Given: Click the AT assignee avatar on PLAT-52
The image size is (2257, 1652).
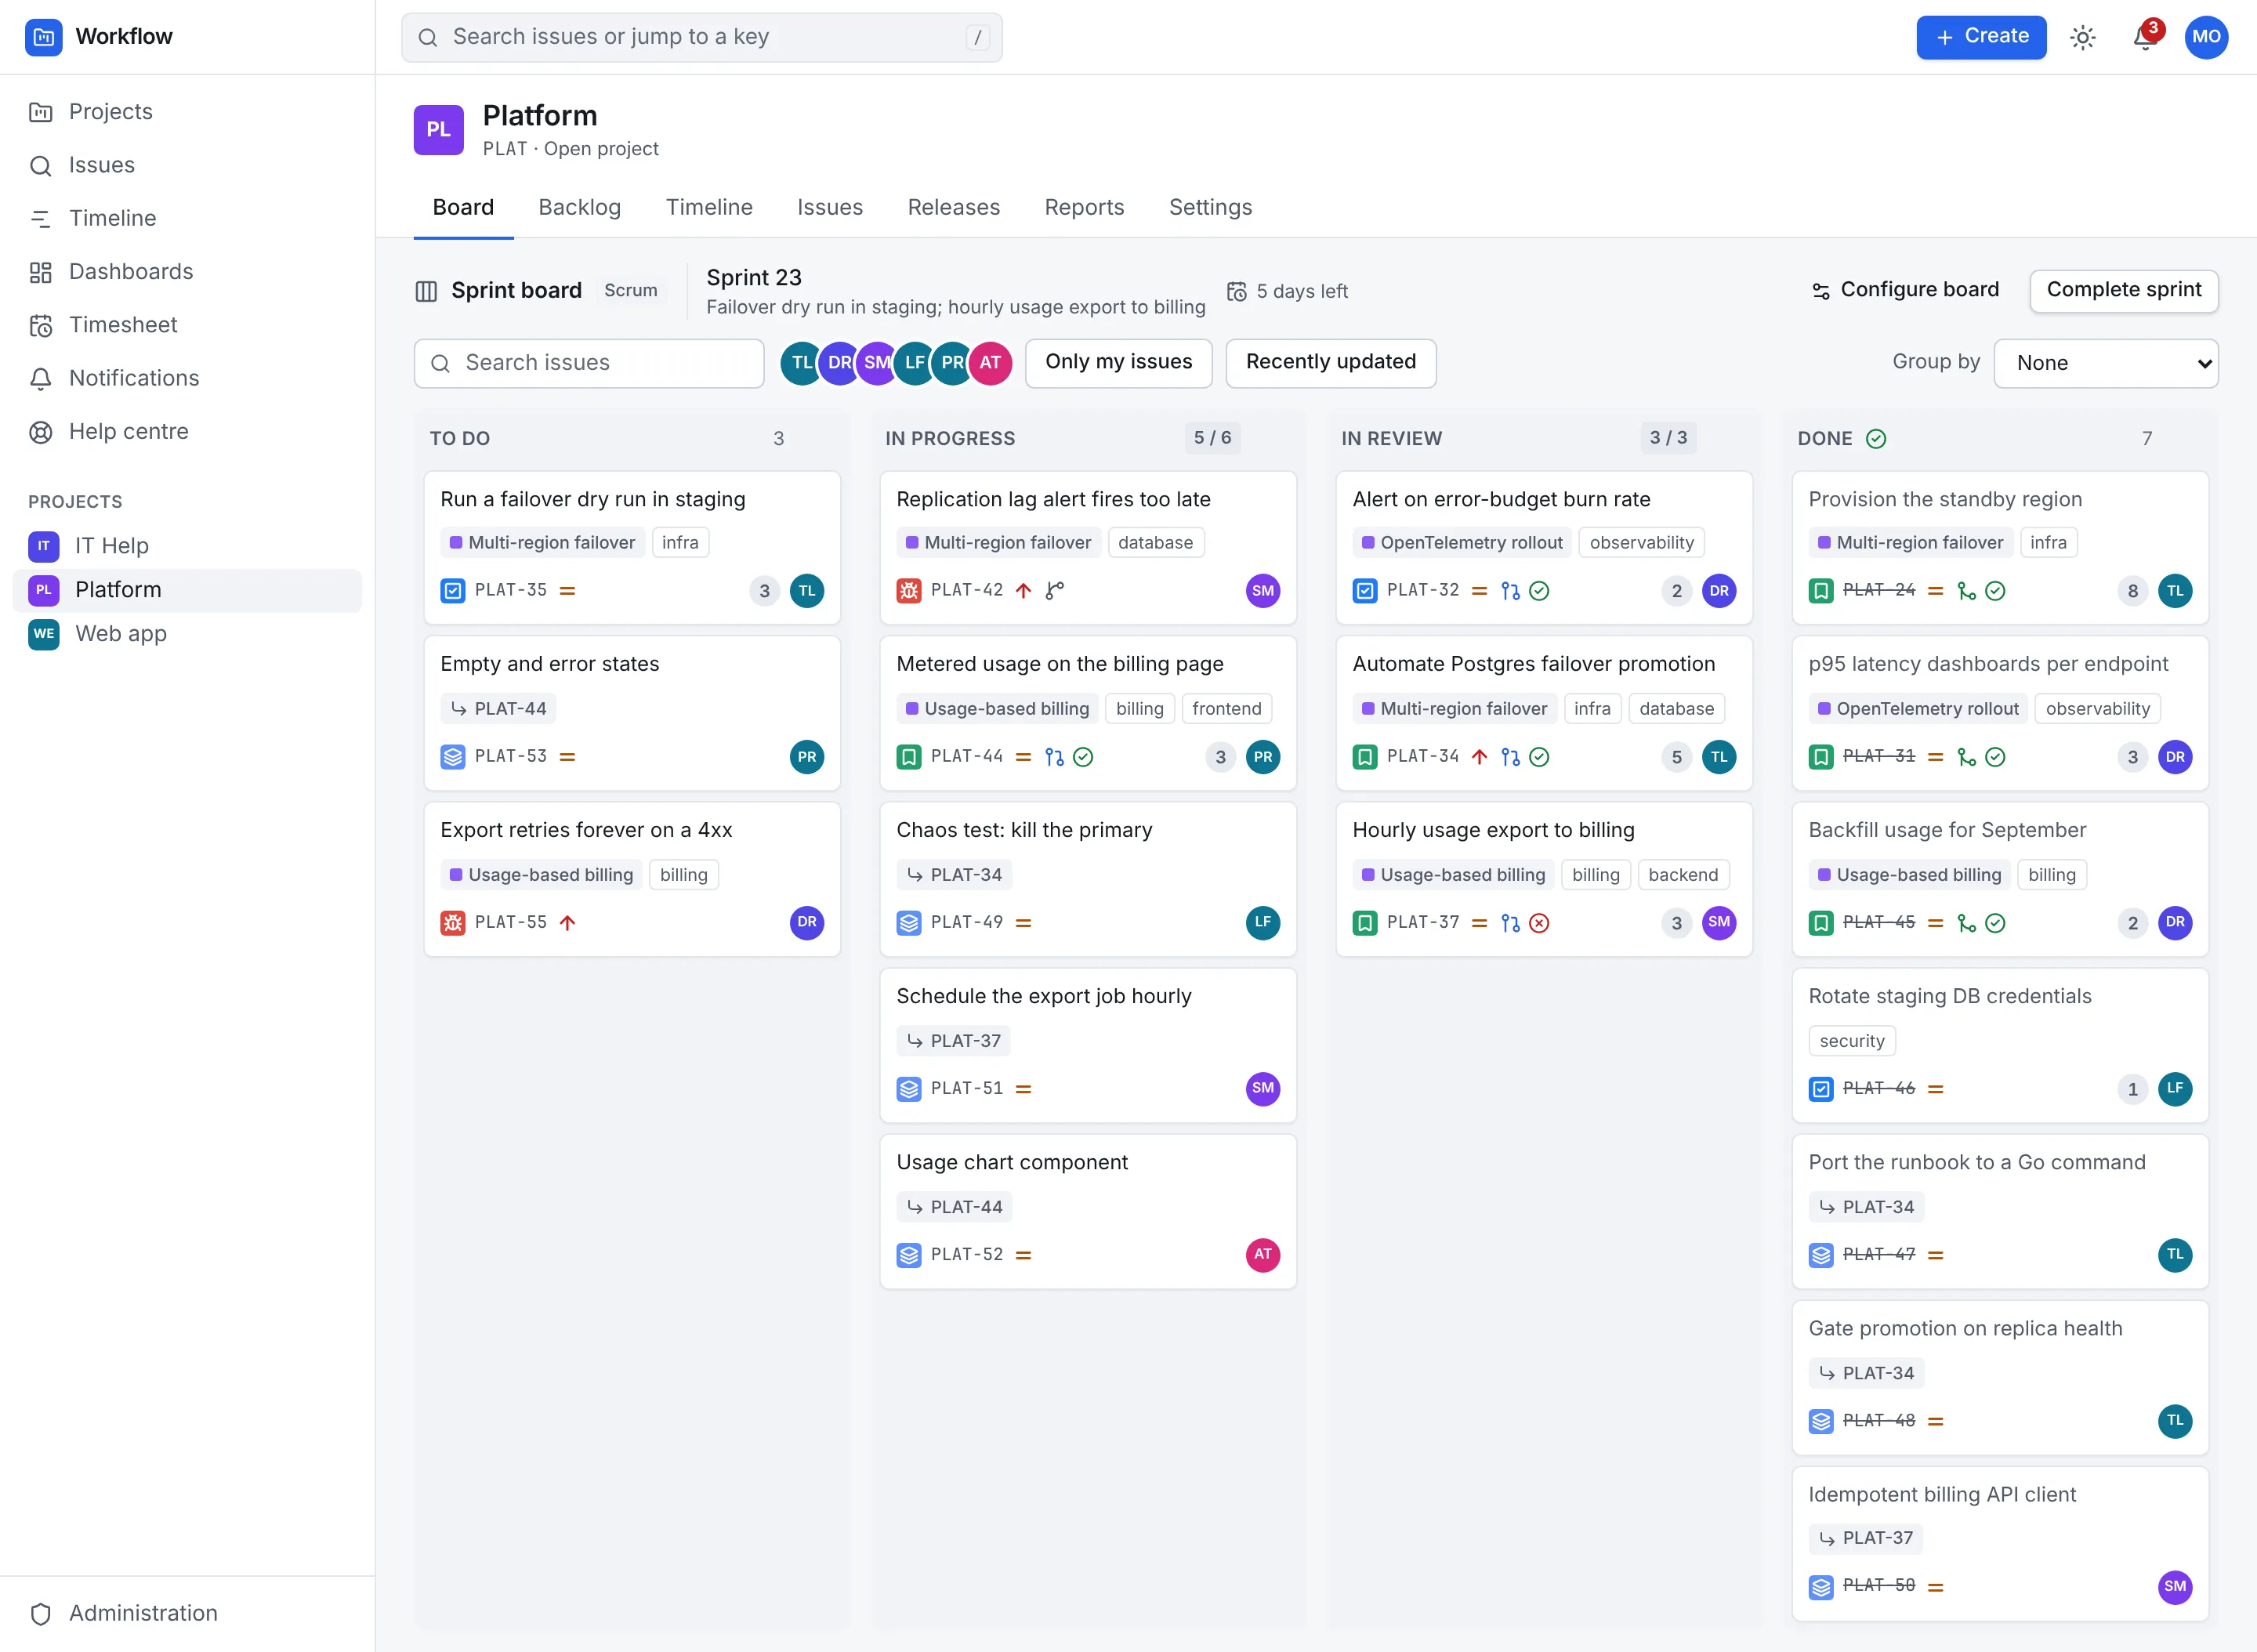Looking at the screenshot, I should [x=1262, y=1254].
